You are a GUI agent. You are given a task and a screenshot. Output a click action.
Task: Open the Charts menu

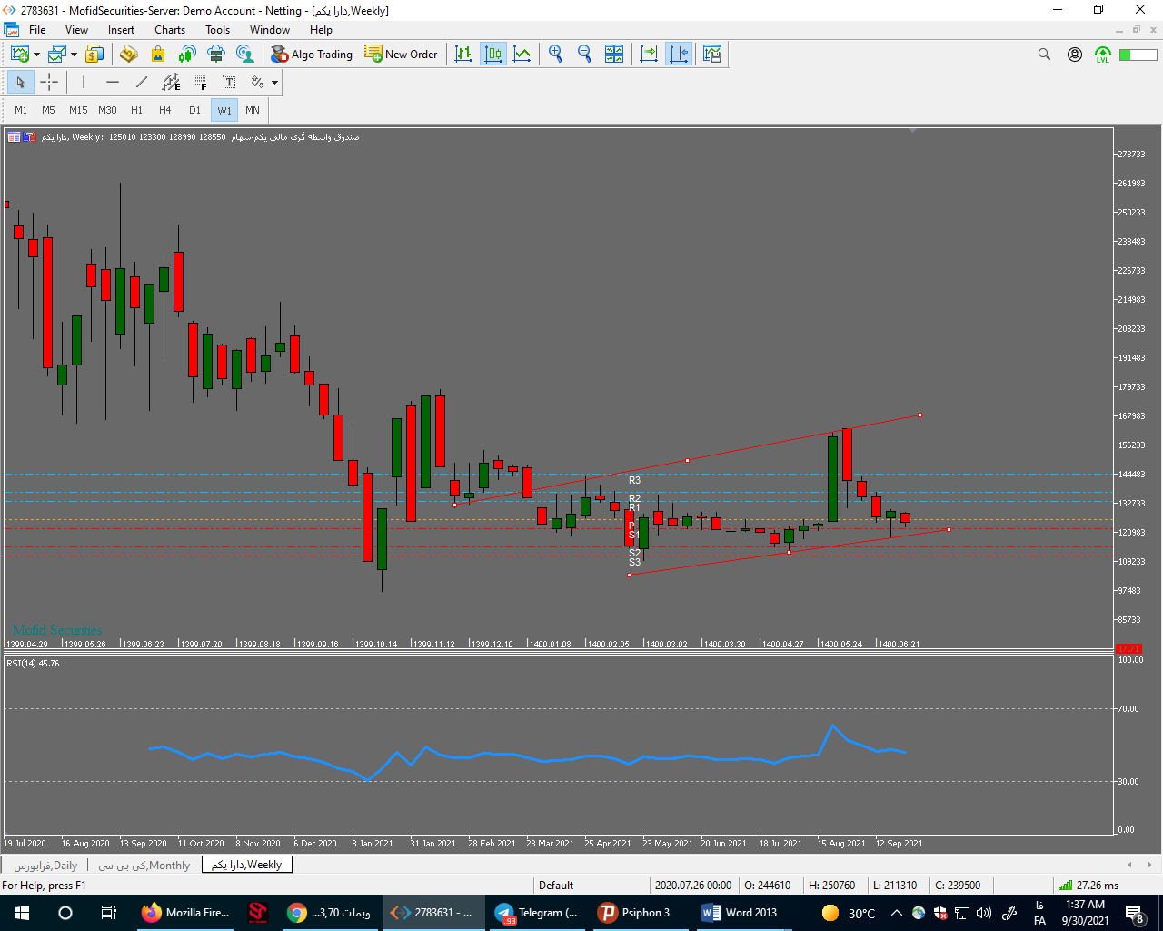[170, 30]
